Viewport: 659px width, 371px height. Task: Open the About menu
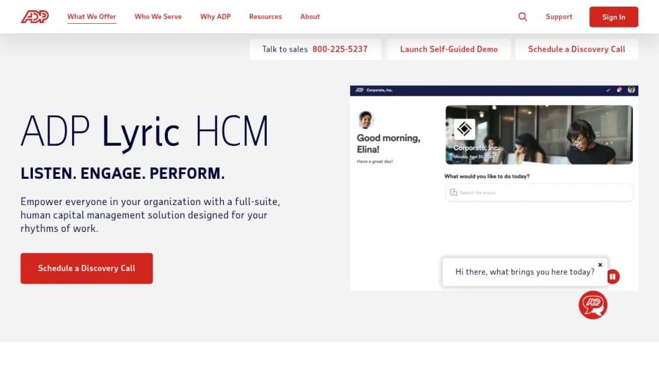coord(310,17)
